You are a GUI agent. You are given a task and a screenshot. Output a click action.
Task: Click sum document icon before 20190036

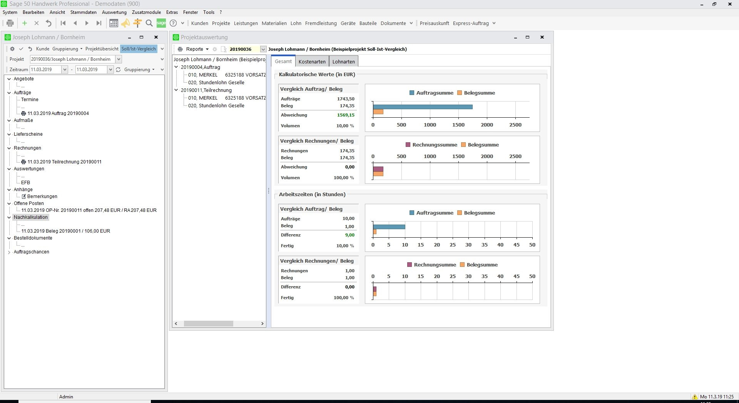[x=224, y=49]
